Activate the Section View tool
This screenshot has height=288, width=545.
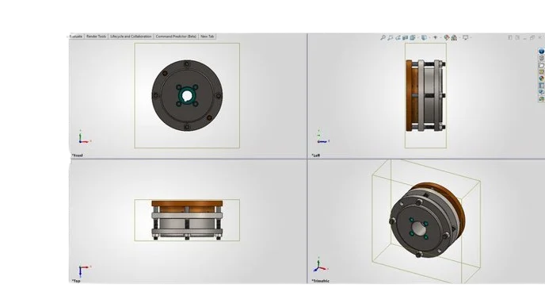point(405,37)
